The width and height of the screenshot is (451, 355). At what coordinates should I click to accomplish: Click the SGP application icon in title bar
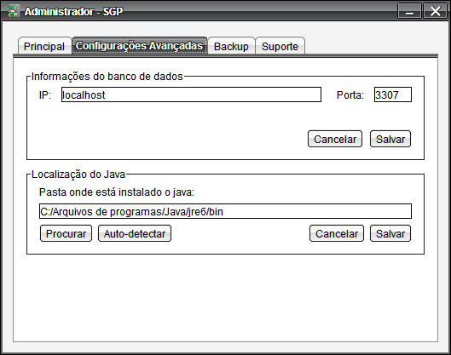(x=12, y=11)
